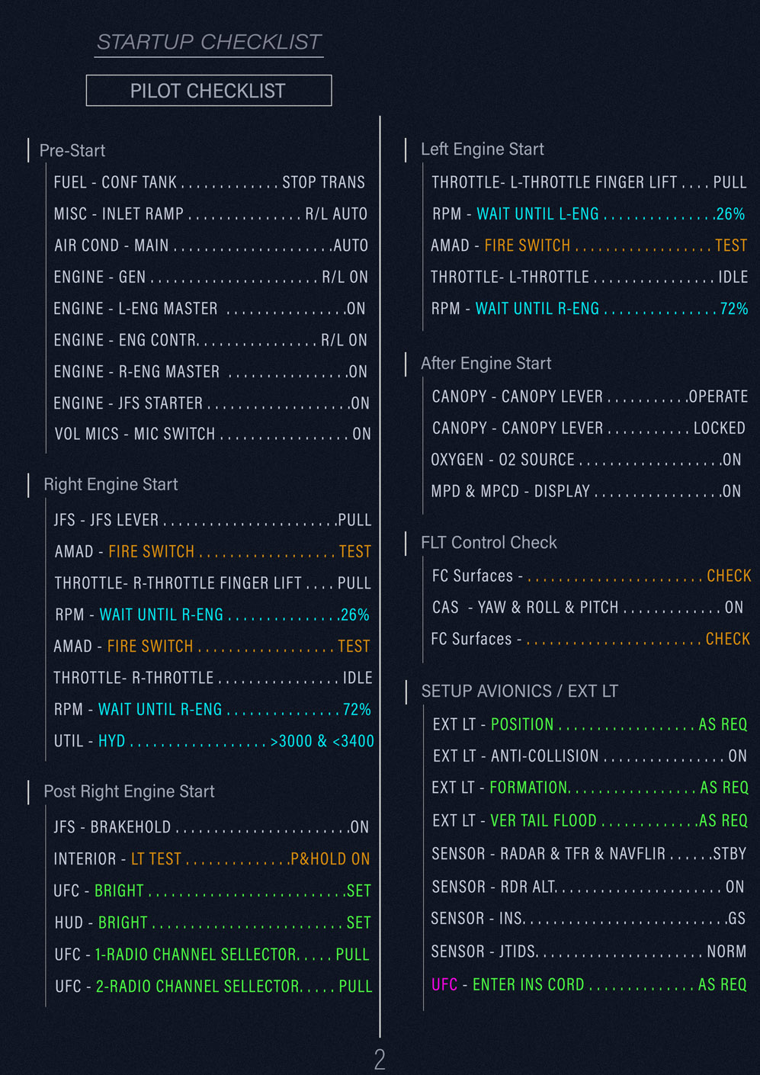Select the Pre-Start section header
This screenshot has width=760, height=1075.
point(72,150)
